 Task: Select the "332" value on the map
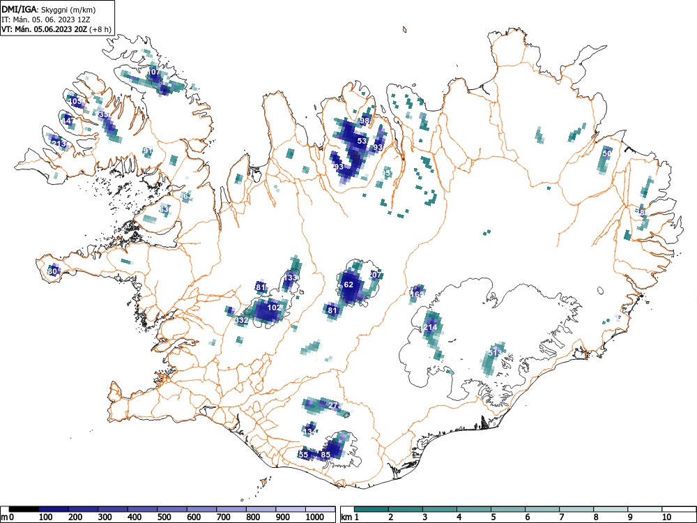click(242, 320)
